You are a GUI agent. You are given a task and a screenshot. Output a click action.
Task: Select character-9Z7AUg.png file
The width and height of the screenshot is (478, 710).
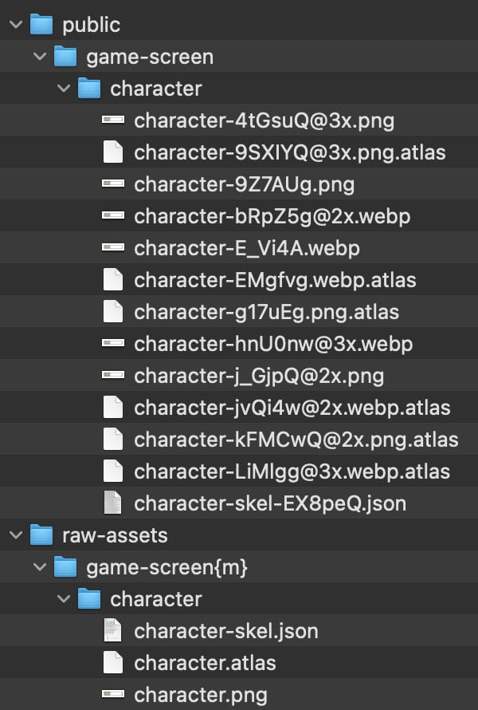click(x=244, y=184)
